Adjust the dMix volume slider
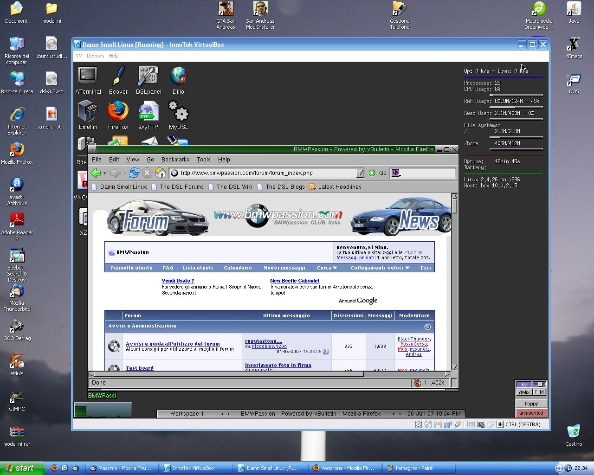This screenshot has width=594, height=475. pos(540,384)
